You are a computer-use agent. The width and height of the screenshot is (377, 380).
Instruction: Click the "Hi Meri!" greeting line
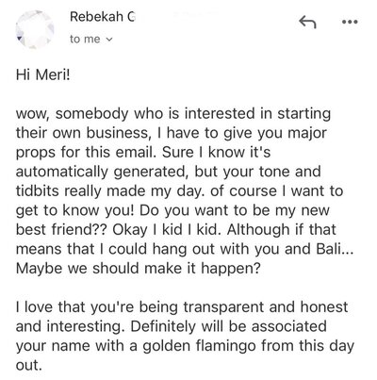(43, 74)
